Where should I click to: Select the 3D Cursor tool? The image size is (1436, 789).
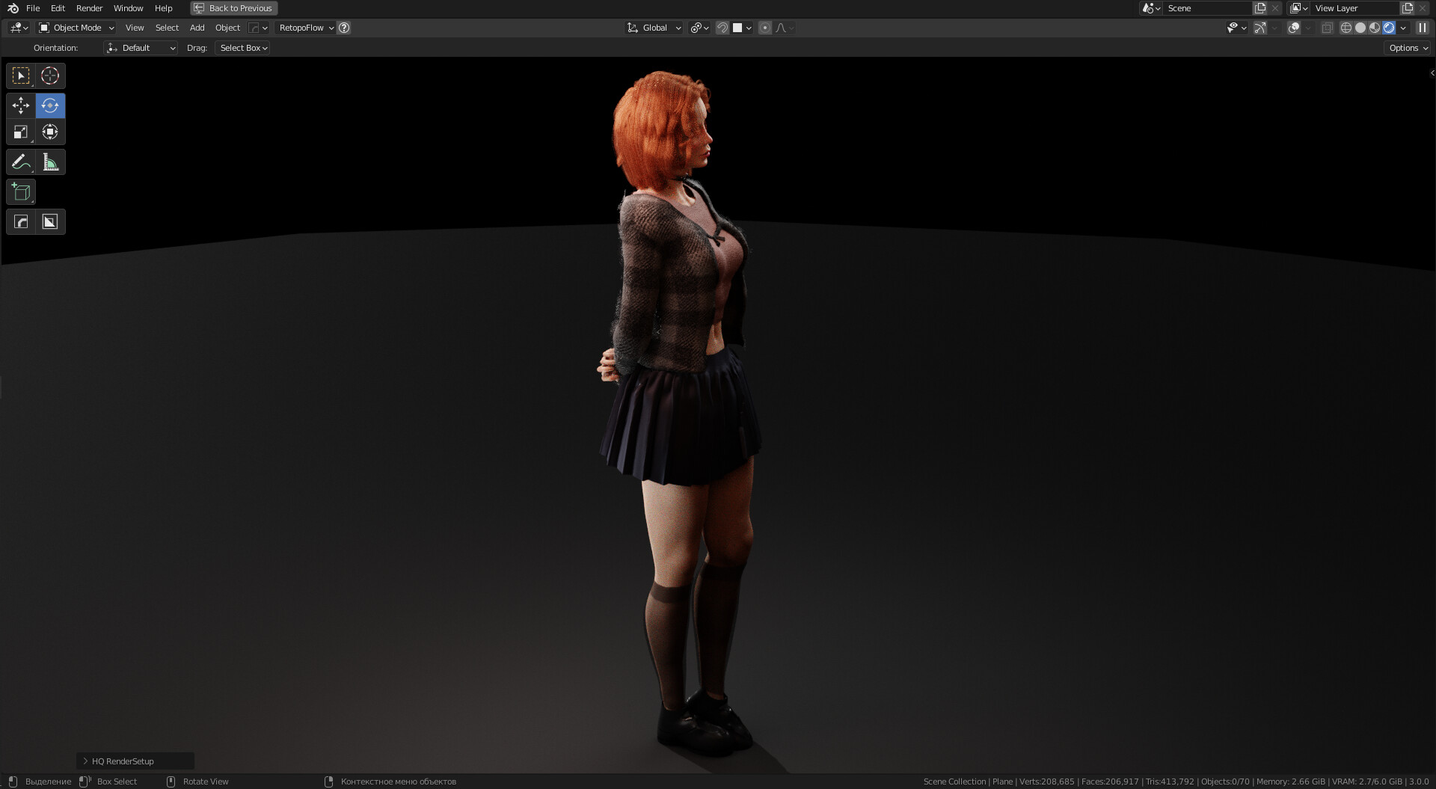[x=50, y=75]
